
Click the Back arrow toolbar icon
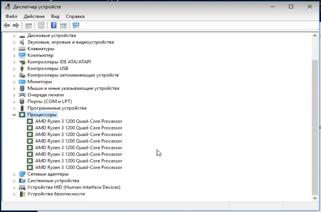[x=7, y=25]
